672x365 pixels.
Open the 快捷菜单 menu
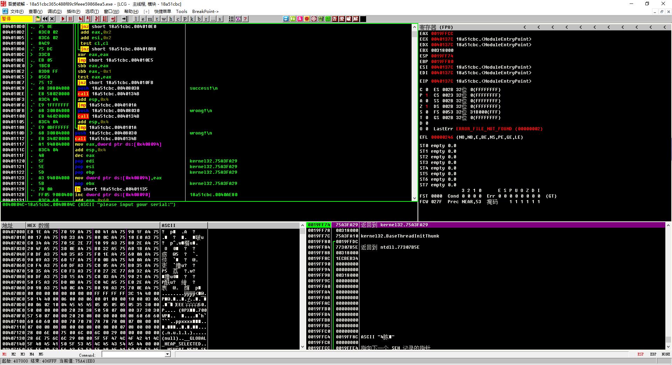[x=163, y=12]
